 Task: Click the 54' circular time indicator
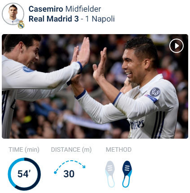[x=24, y=174]
